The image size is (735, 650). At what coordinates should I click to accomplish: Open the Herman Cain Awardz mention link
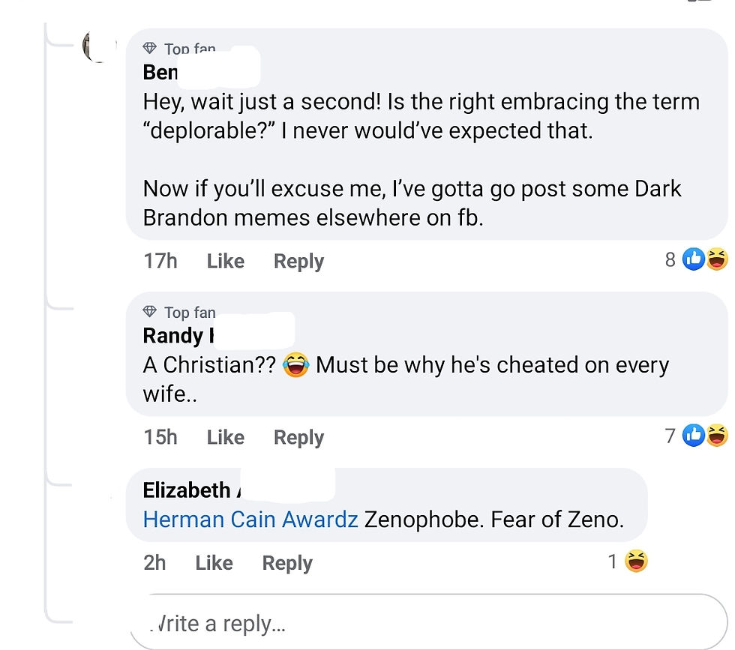250,519
